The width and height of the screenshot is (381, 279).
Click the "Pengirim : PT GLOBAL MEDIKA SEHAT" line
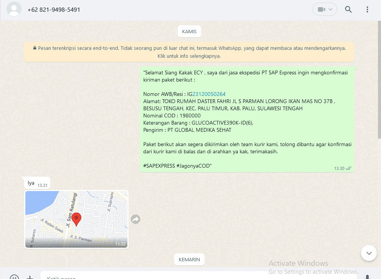187,130
